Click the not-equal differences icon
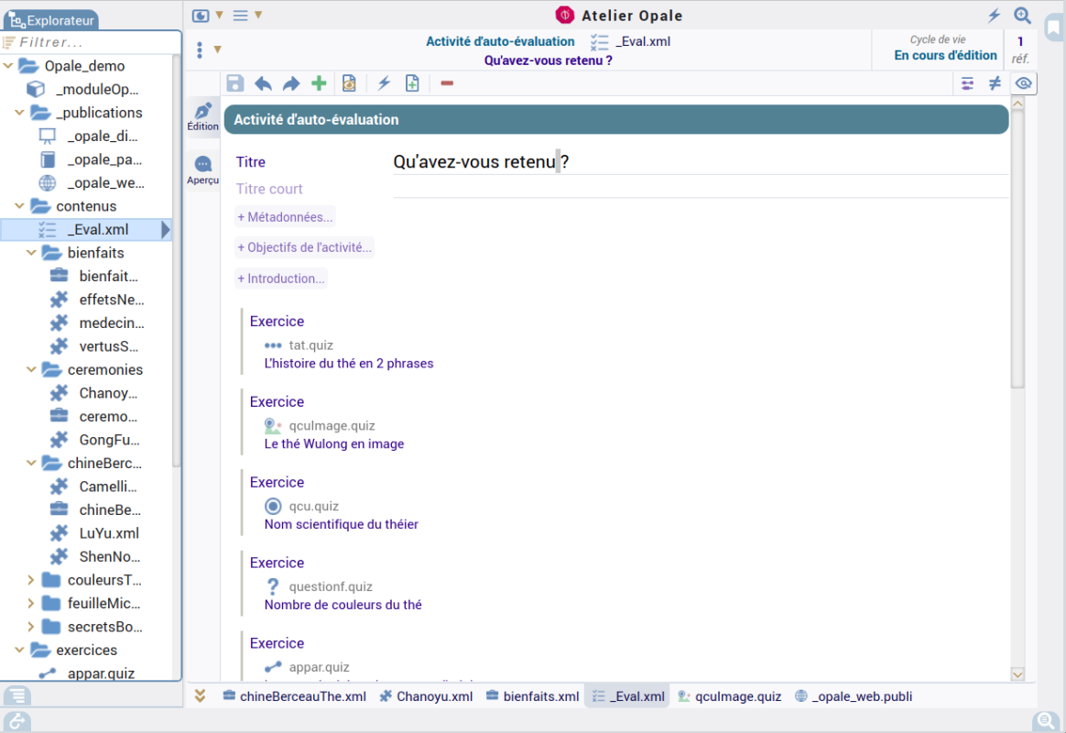The width and height of the screenshot is (1066, 733). coord(995,83)
